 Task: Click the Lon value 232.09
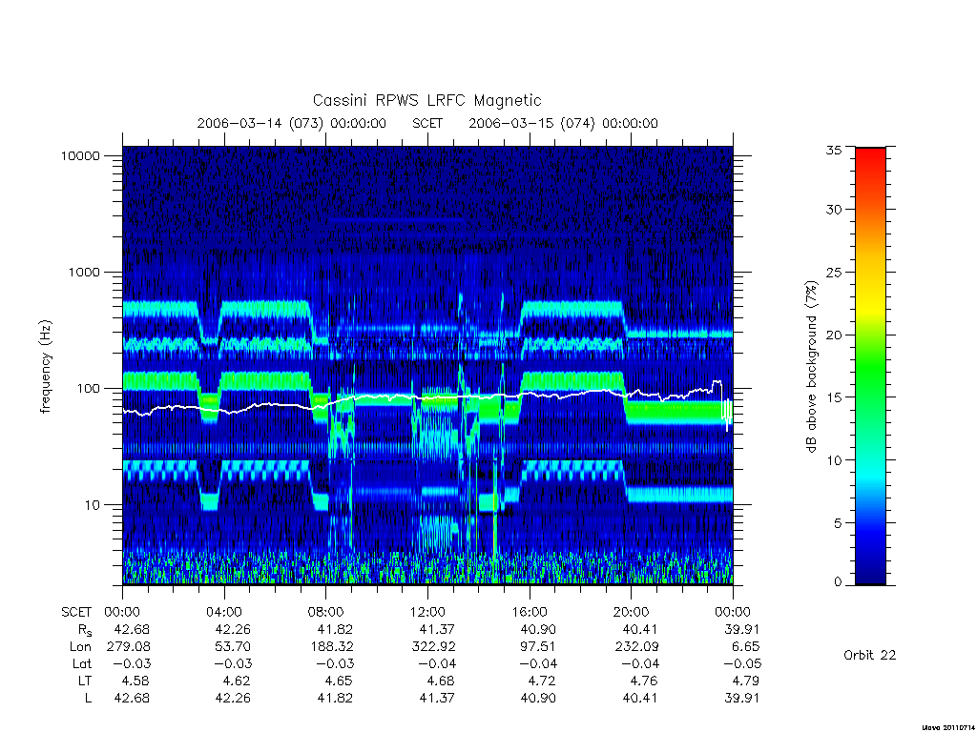(x=636, y=647)
